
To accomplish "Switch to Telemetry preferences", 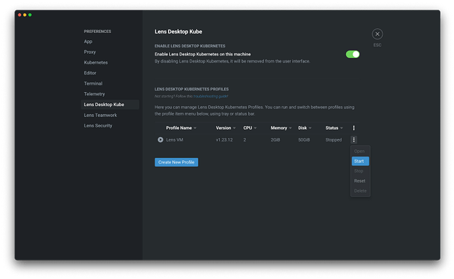I will [95, 93].
